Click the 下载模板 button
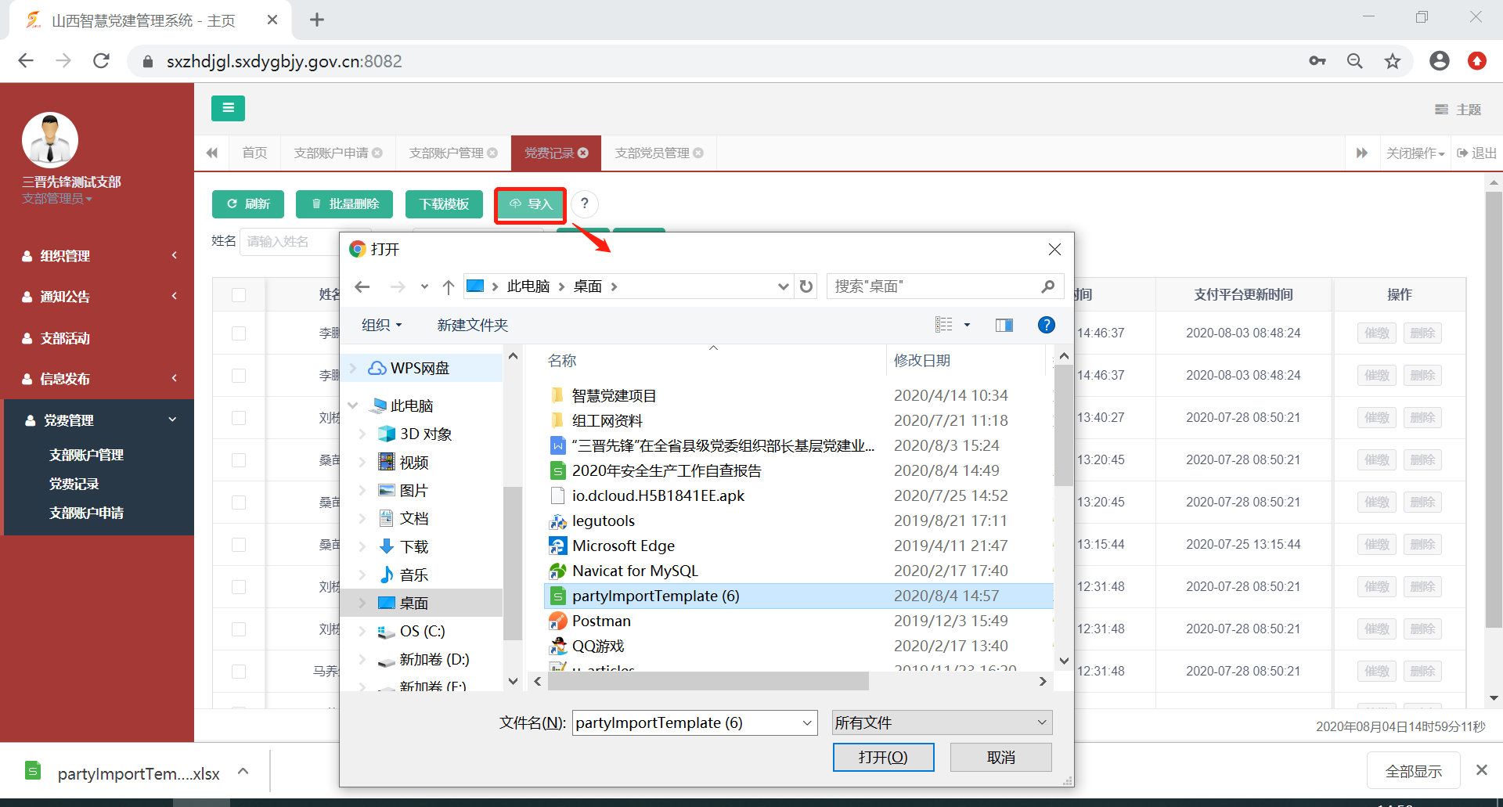 (444, 204)
